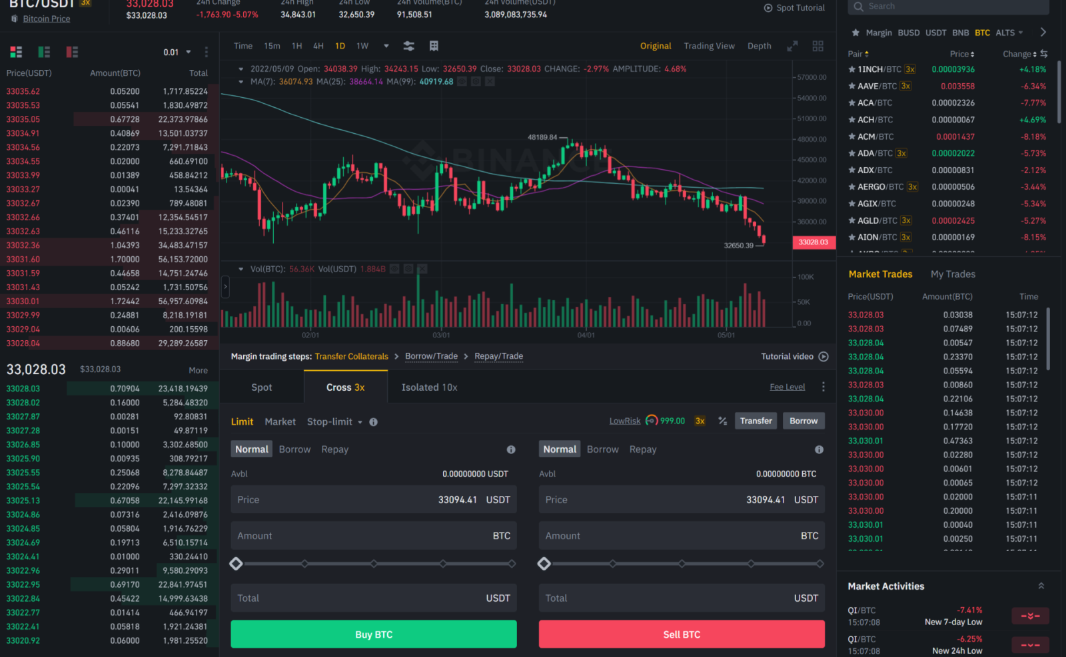Show only sell orders in order book

pos(72,52)
